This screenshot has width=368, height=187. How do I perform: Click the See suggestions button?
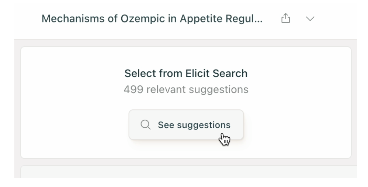coord(186,125)
